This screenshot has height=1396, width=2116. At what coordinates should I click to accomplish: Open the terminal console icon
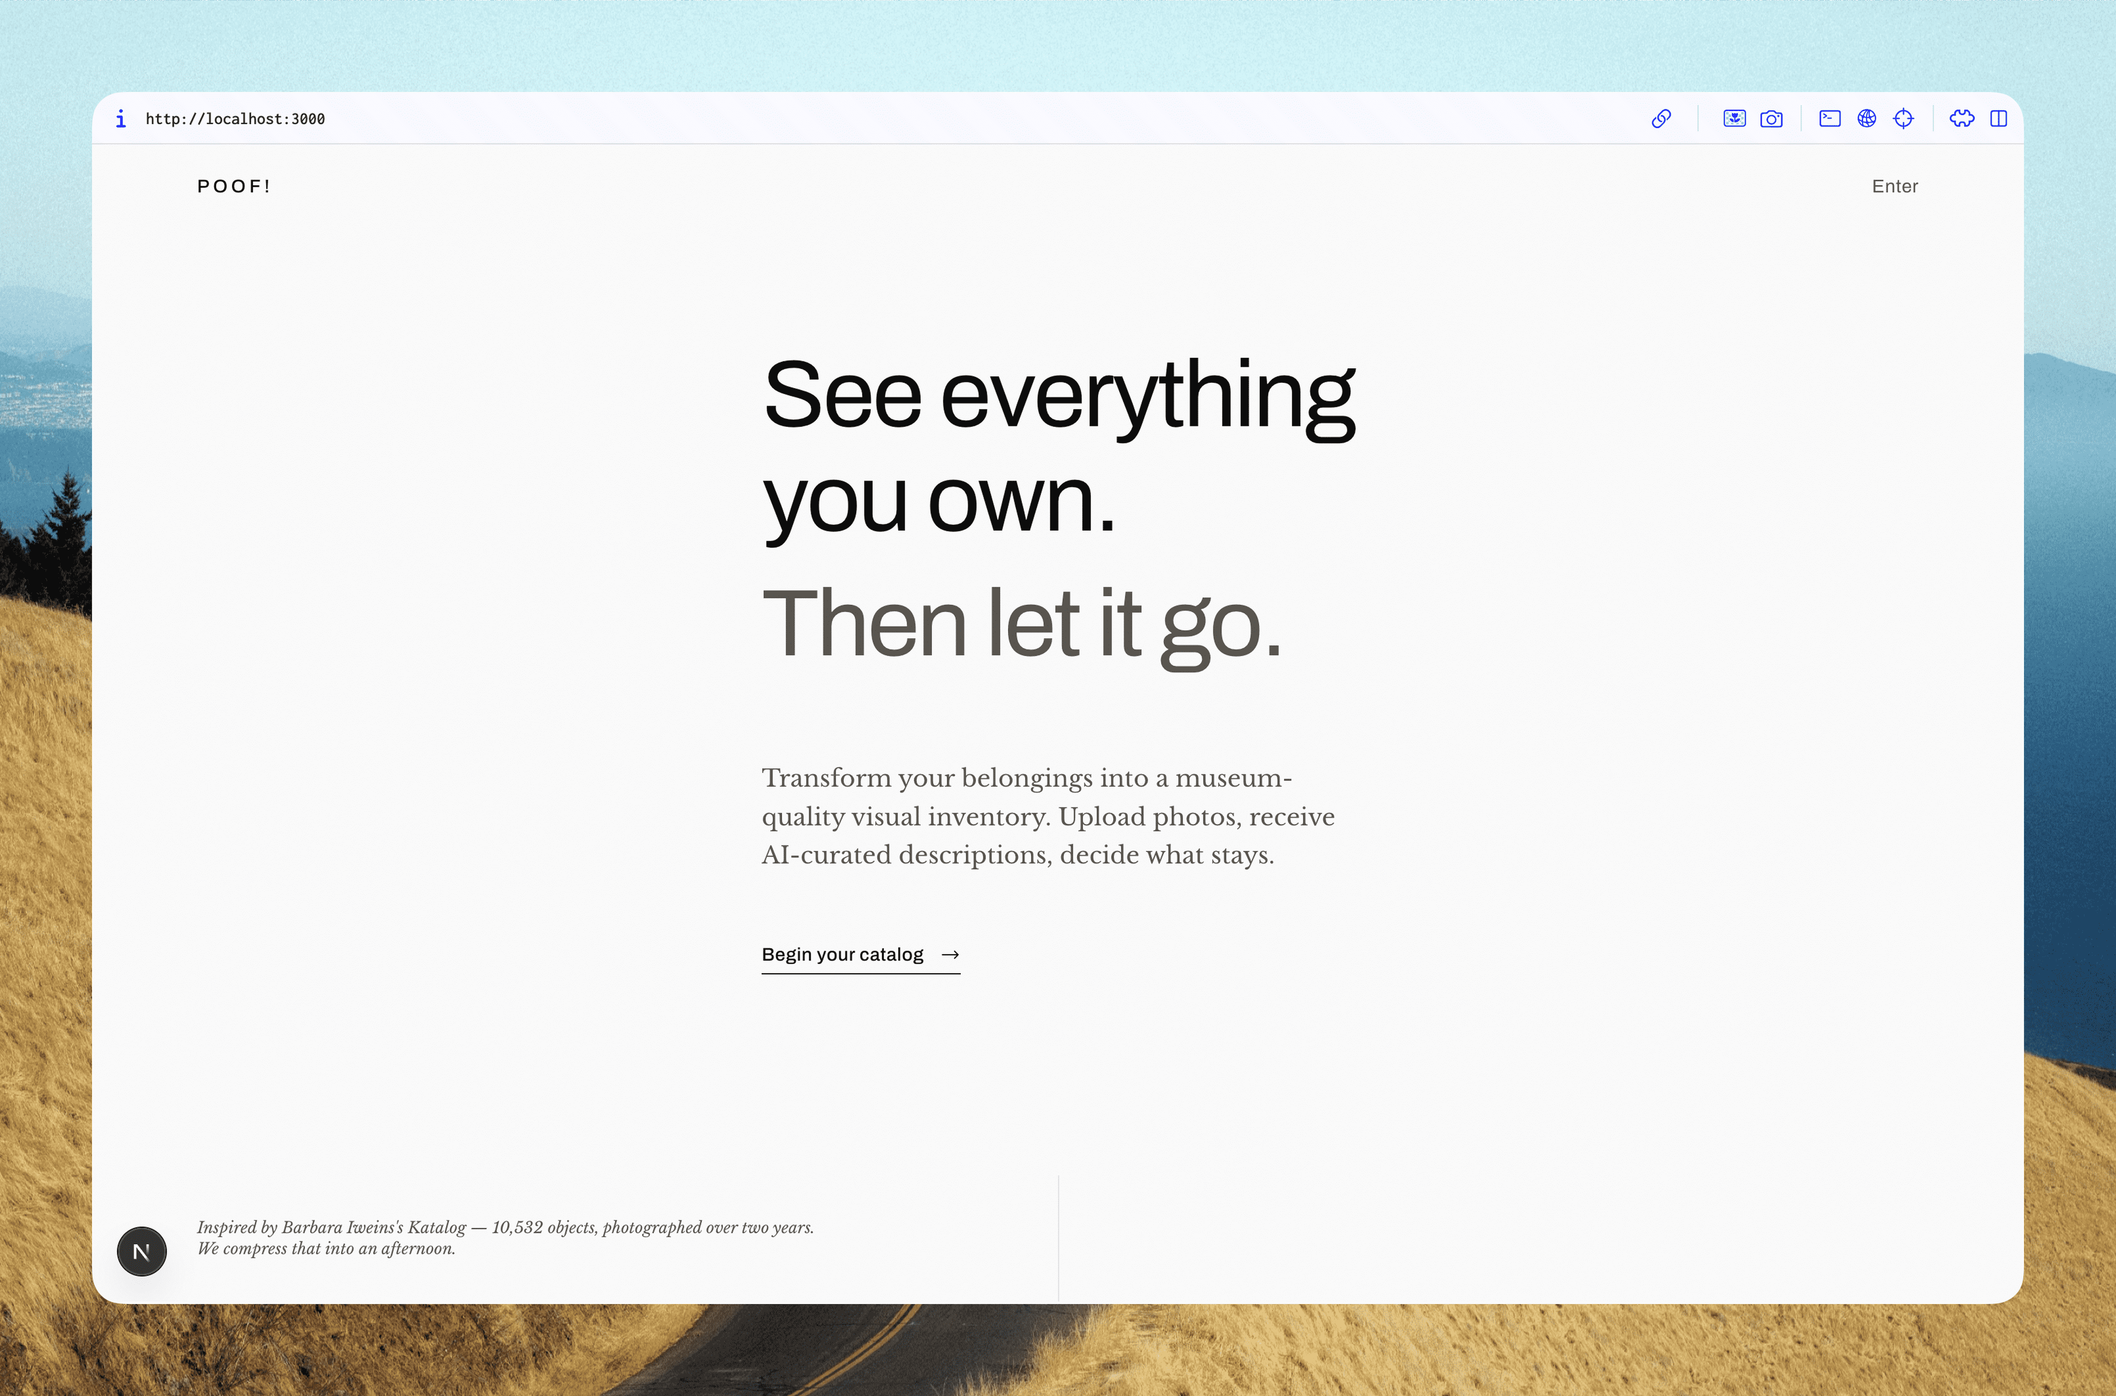1829,119
